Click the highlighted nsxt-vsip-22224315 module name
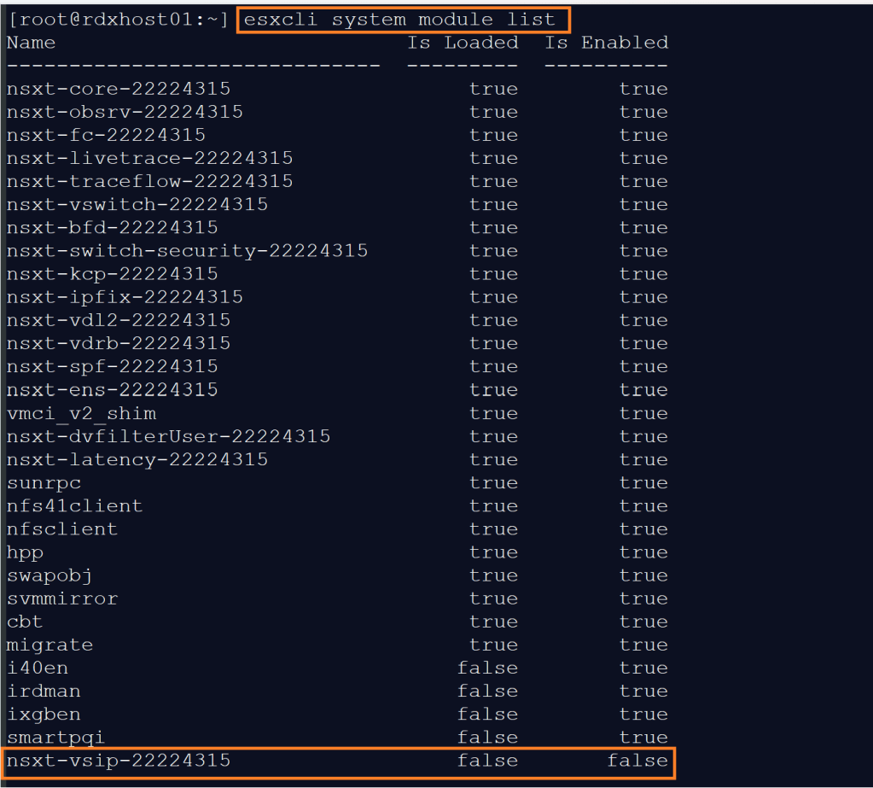 pos(118,760)
